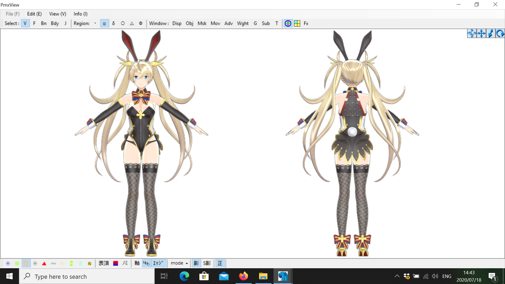
Task: Toggle the square region selection mode
Action: click(x=104, y=23)
